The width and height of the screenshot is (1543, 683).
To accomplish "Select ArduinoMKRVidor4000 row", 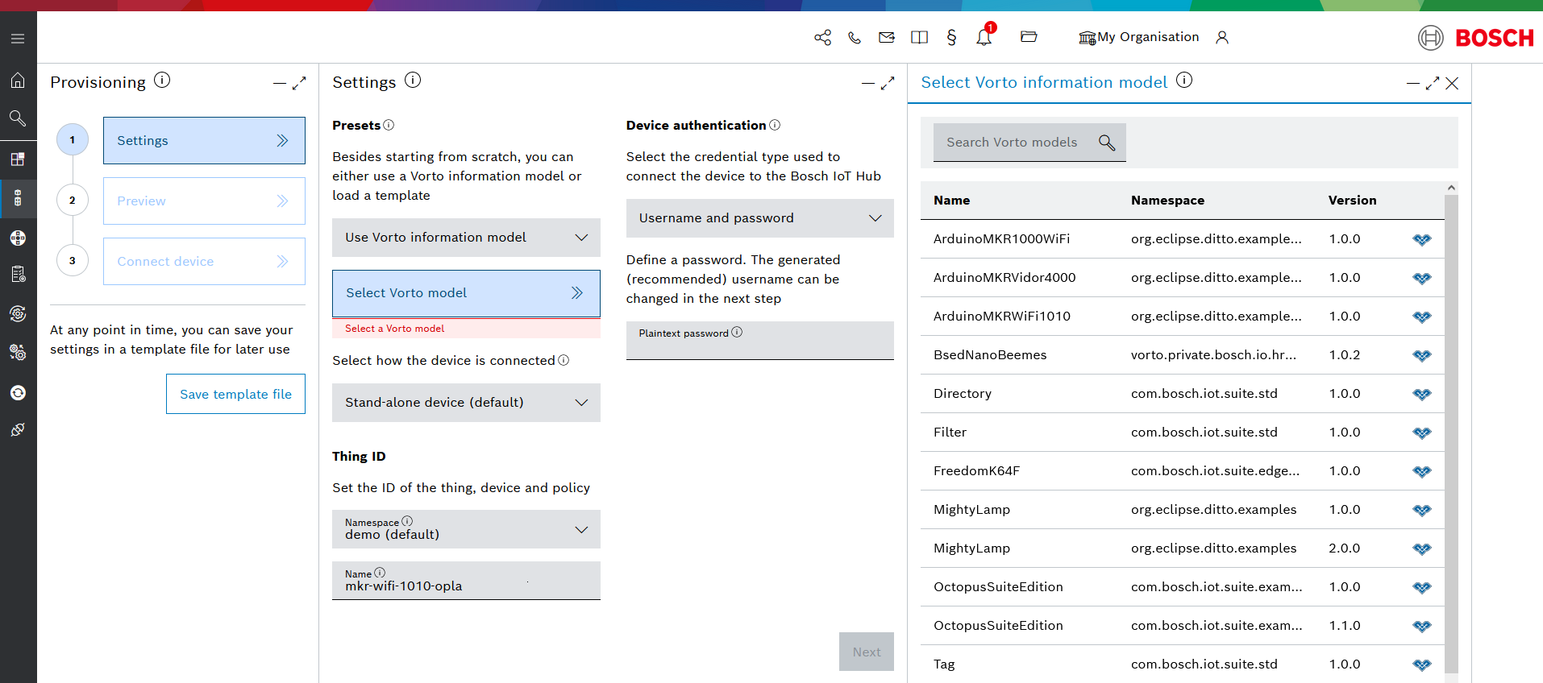I will click(x=1183, y=278).
